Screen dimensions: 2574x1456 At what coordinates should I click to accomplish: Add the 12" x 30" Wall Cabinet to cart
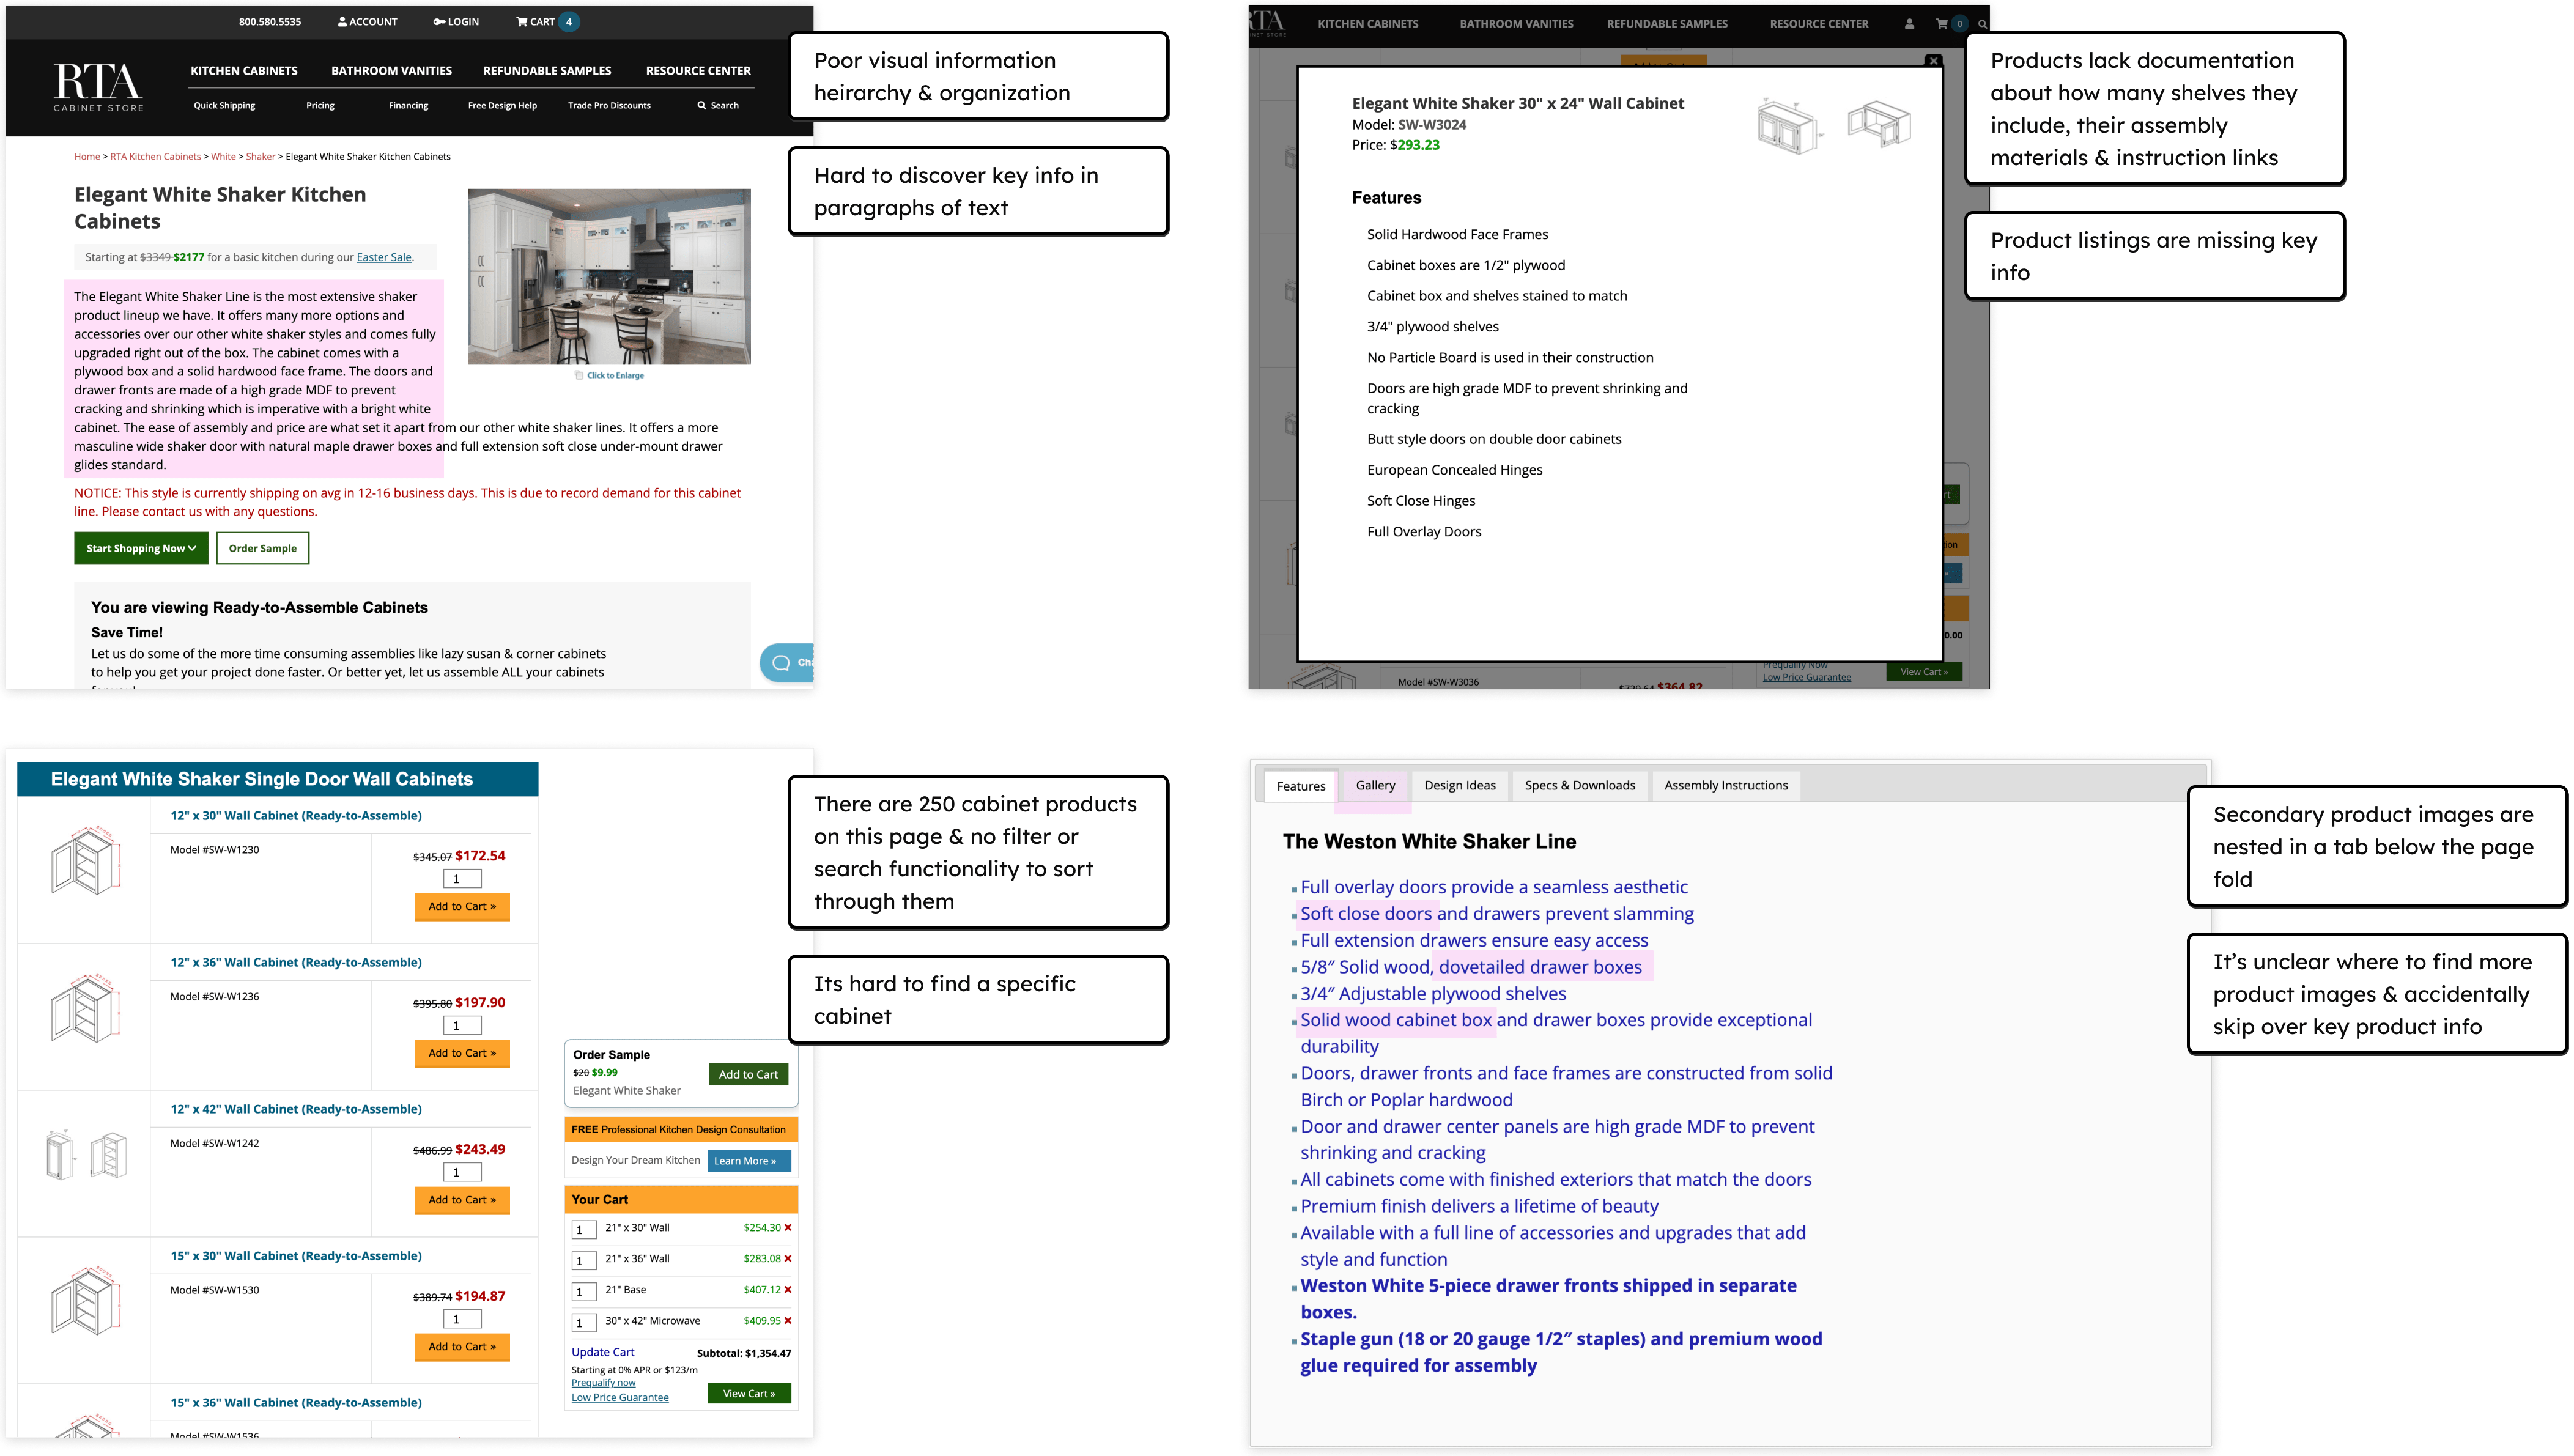click(x=462, y=906)
